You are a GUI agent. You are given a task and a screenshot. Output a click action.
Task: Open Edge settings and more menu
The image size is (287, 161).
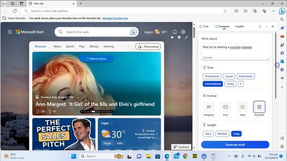click(273, 11)
